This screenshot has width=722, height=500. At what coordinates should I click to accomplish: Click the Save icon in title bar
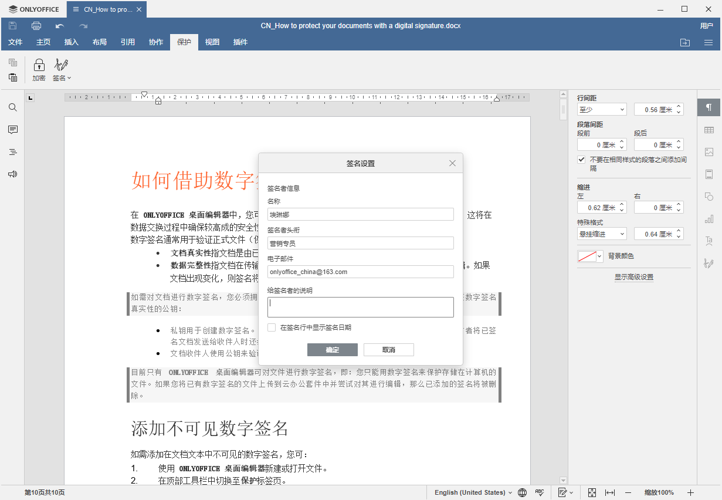[x=13, y=26]
